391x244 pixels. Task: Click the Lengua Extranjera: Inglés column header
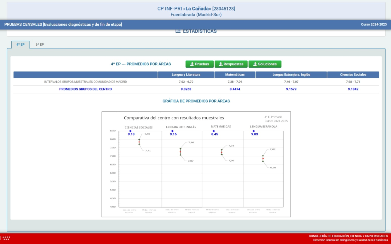[x=291, y=75]
